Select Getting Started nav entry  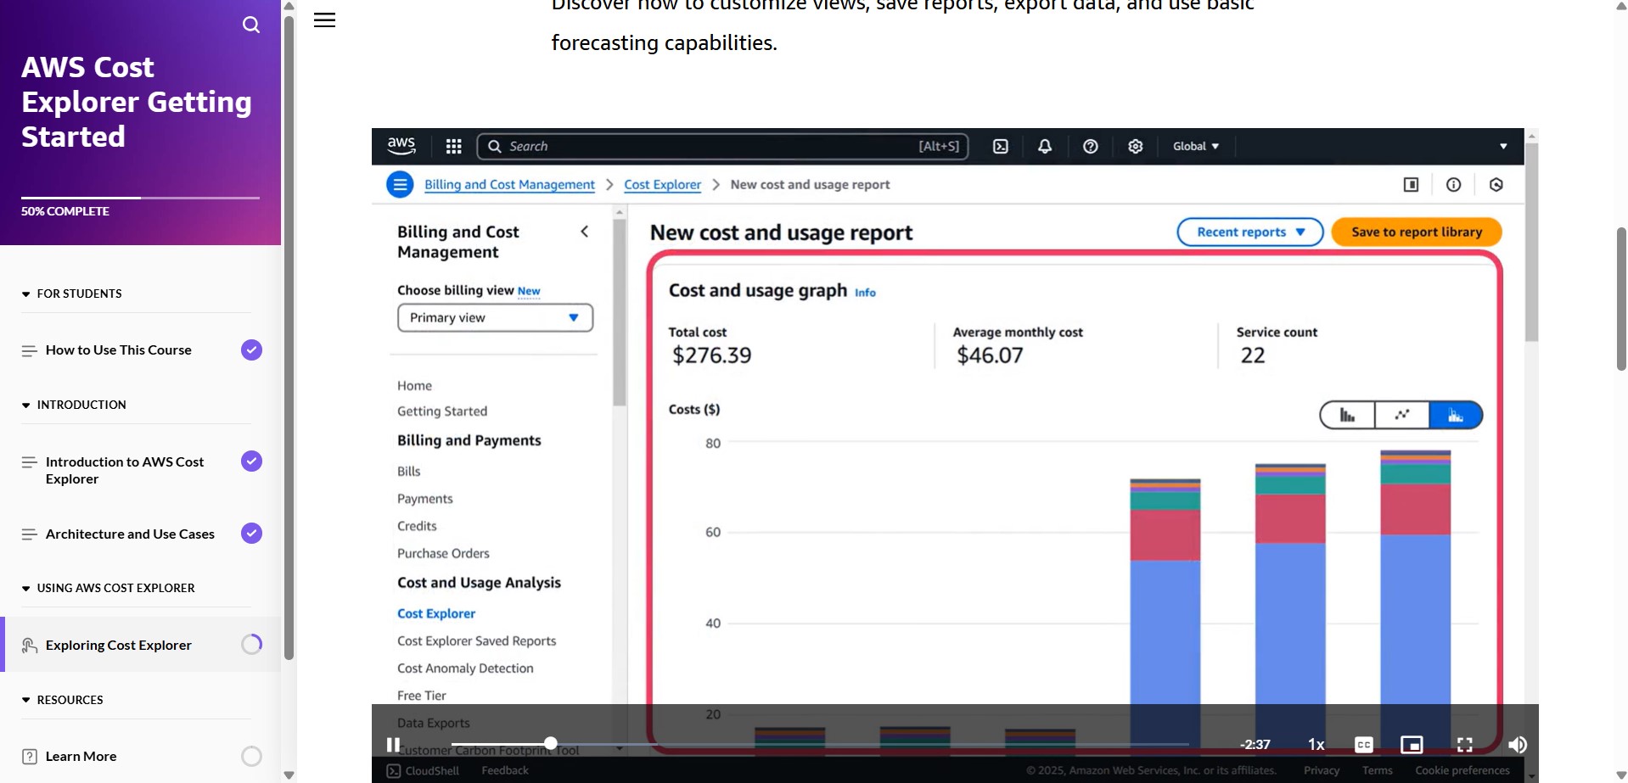click(442, 411)
